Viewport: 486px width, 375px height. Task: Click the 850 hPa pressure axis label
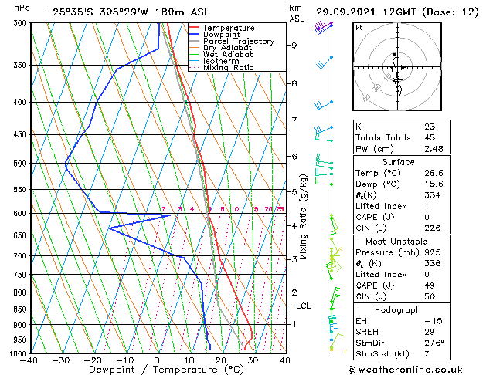coord(20,309)
